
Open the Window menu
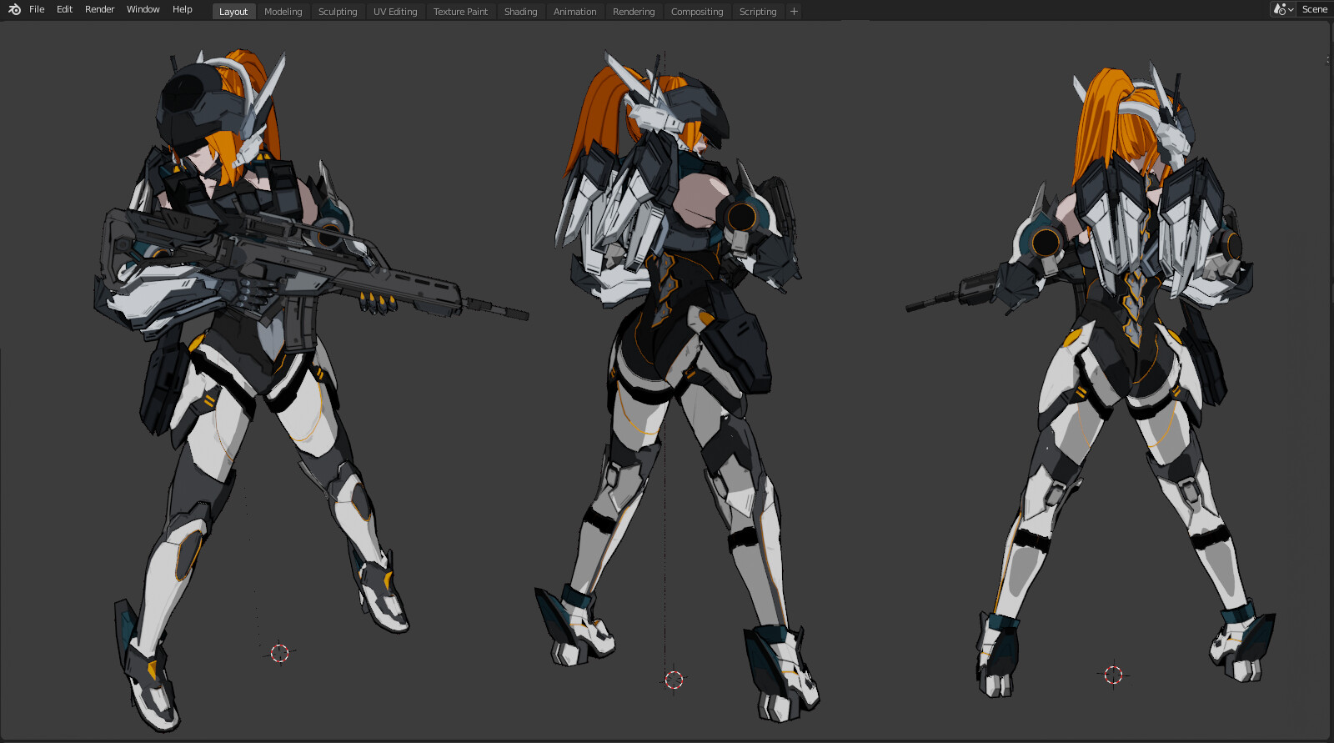(143, 9)
